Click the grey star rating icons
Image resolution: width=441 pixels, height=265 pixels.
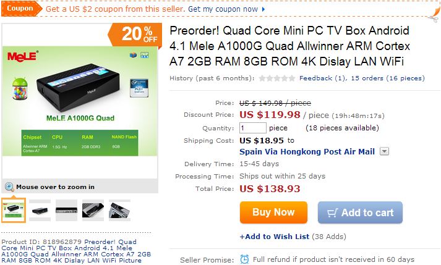pos(276,78)
